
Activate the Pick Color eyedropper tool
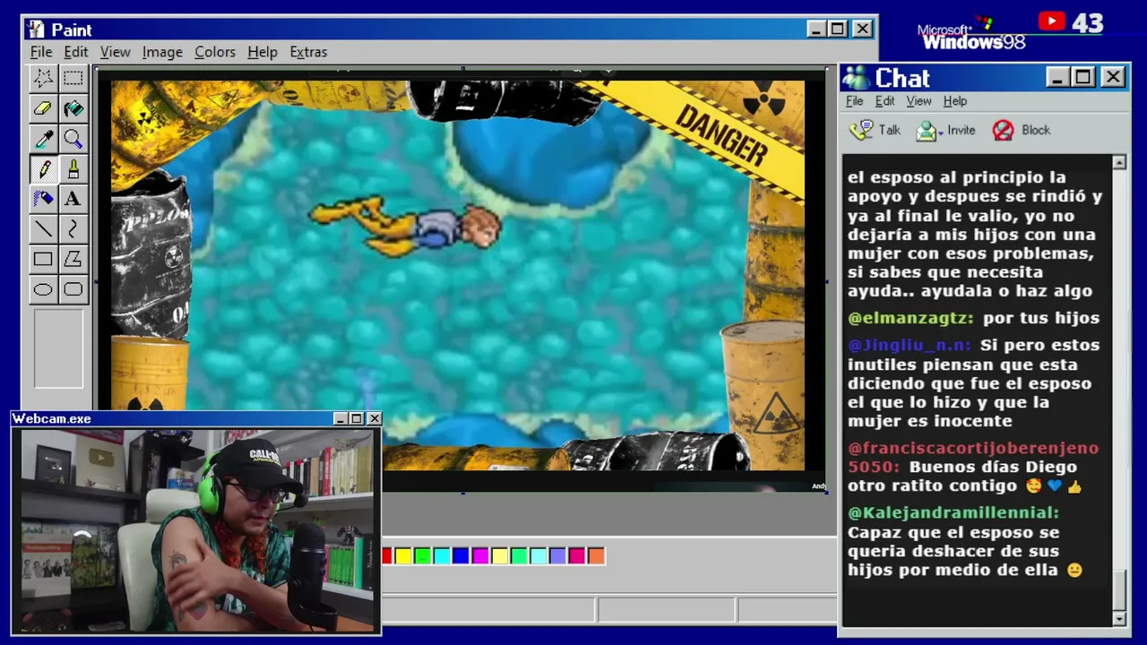[x=43, y=139]
